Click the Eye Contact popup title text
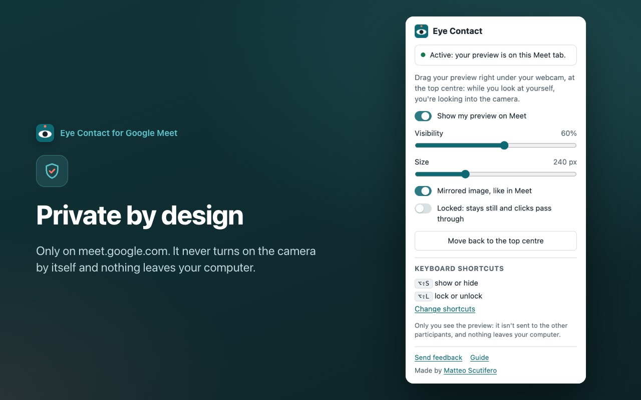This screenshot has width=641, height=400. [x=457, y=31]
